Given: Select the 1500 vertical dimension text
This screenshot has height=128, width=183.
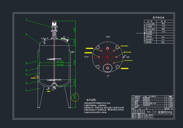Looking at the screenshot, I should (75, 63).
